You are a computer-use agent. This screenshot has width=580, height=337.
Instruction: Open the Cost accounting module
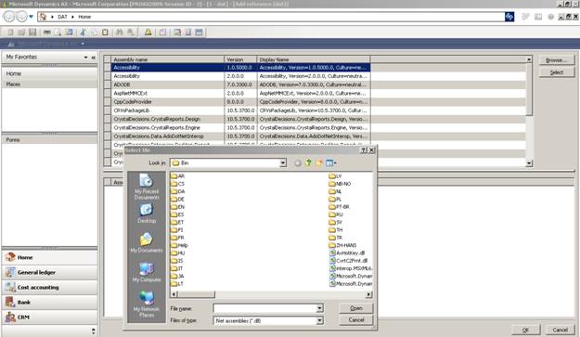tap(49, 288)
